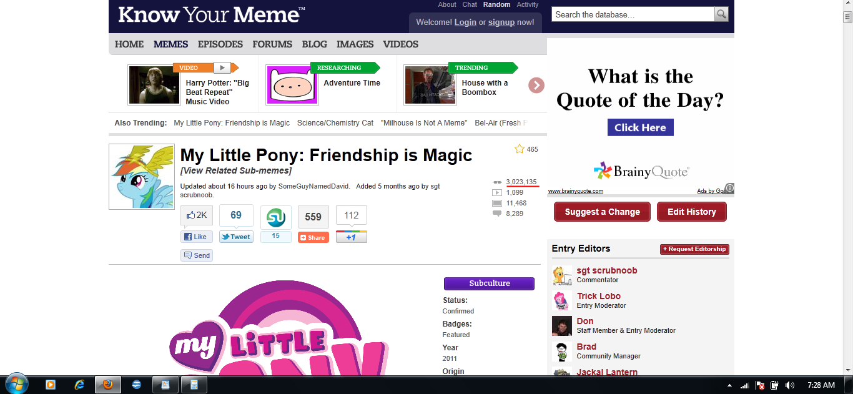This screenshot has width=853, height=394.
Task: Tweet this entry
Action: click(x=236, y=237)
